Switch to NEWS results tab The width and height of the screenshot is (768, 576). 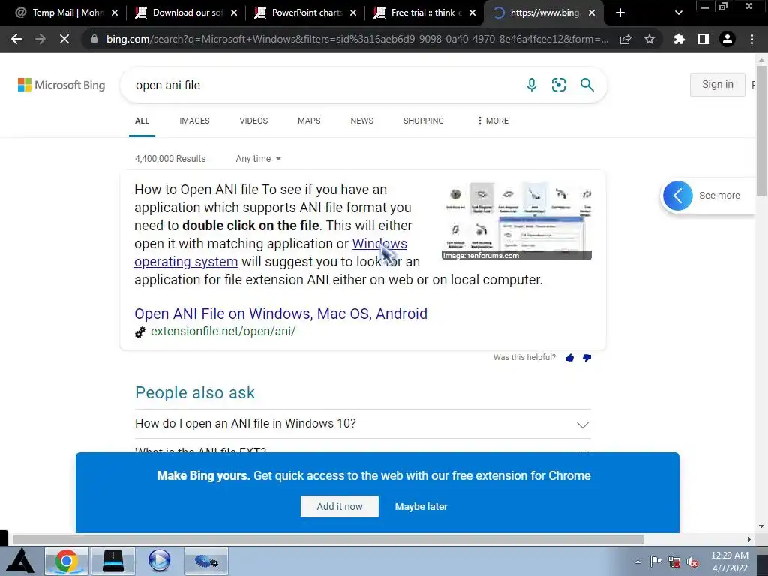click(x=362, y=121)
